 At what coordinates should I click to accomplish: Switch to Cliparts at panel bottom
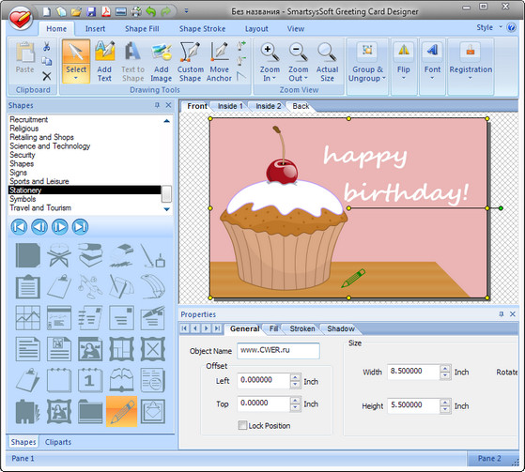click(x=58, y=442)
